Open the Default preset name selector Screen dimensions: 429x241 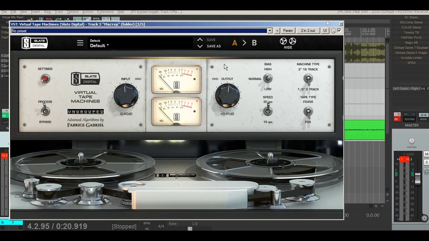pyautogui.click(x=141, y=43)
